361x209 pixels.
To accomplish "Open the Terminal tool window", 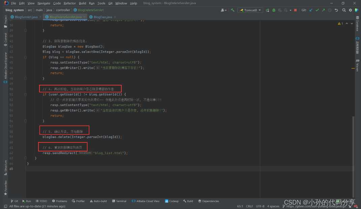I will [x=119, y=201].
